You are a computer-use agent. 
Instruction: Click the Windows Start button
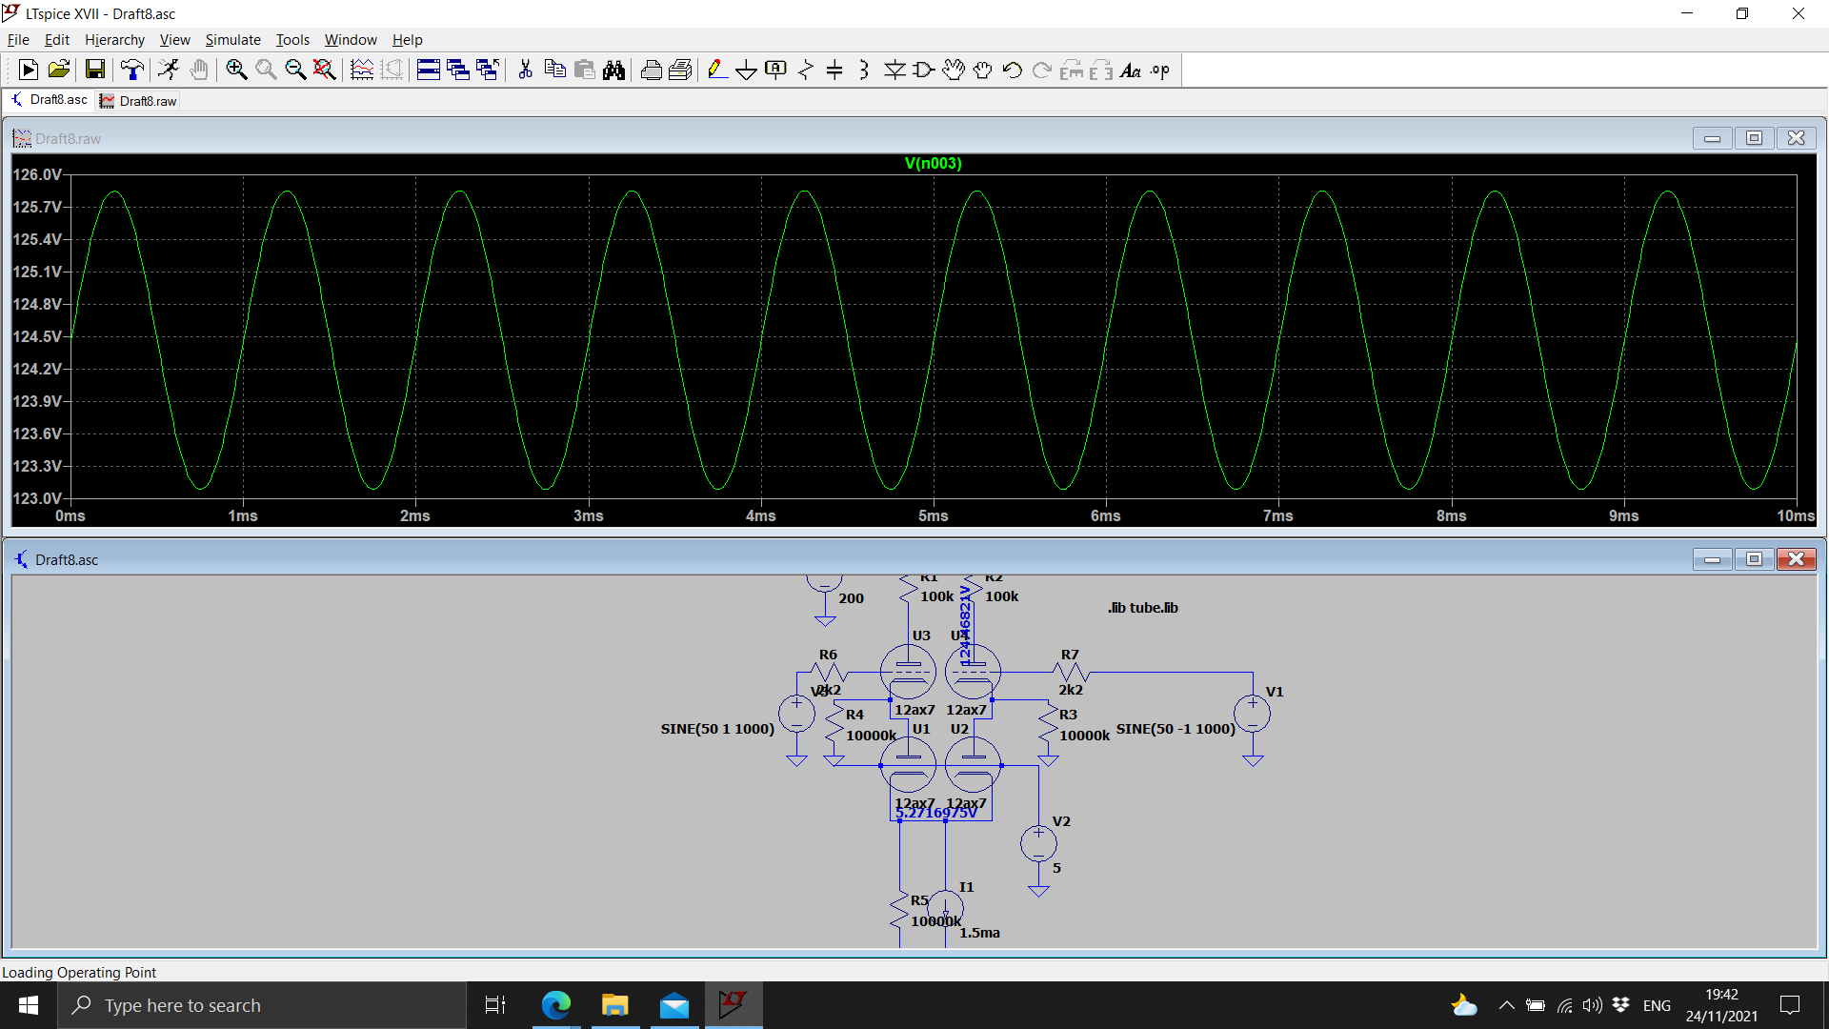coord(29,1005)
